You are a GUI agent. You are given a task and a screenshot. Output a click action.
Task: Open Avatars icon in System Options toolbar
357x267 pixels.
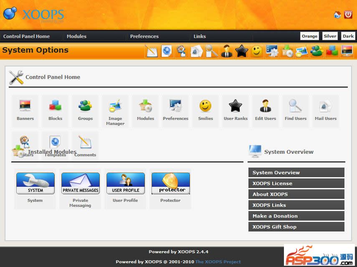click(182, 51)
